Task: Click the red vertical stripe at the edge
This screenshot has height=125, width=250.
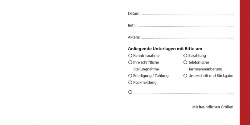Action: (245, 62)
